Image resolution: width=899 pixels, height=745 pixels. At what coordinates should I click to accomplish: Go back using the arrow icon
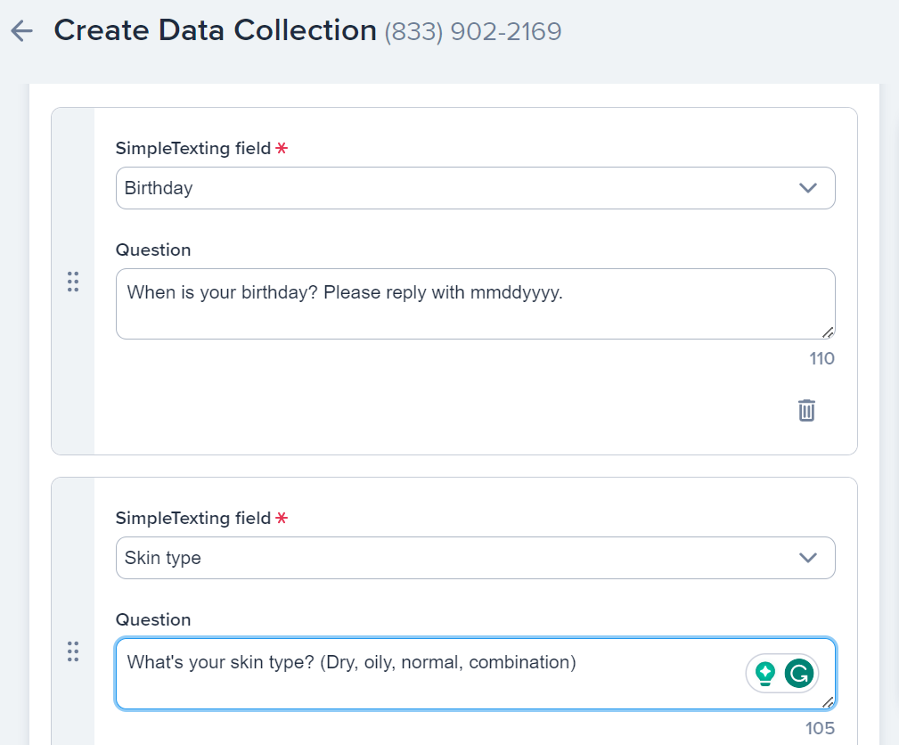[20, 29]
